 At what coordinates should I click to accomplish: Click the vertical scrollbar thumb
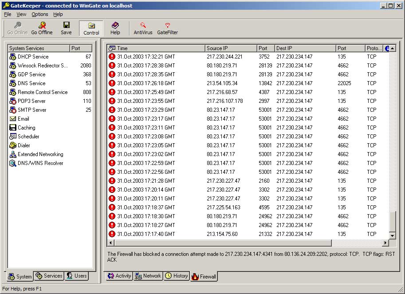tap(392, 221)
